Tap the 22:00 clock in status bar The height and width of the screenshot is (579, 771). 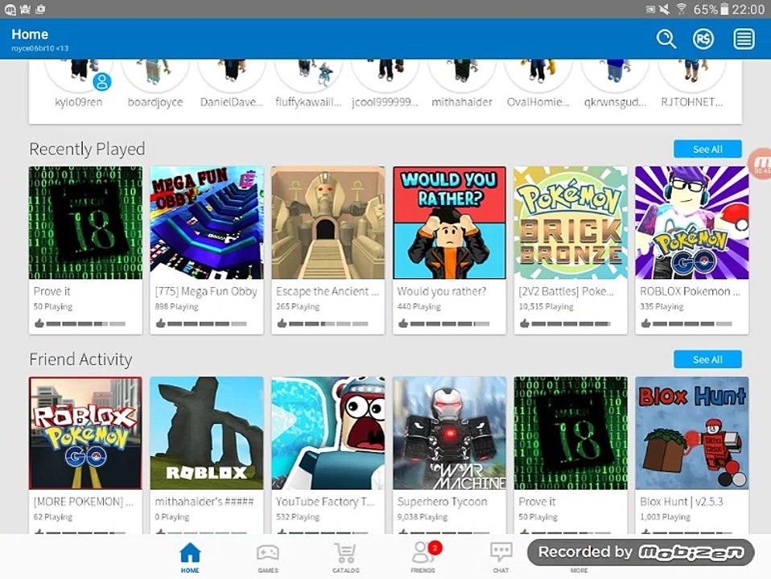(748, 10)
